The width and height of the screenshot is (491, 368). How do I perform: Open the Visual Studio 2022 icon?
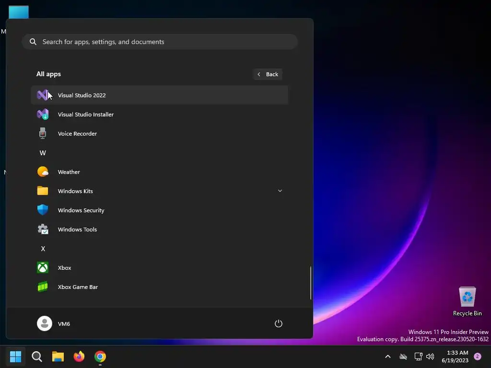(x=43, y=95)
